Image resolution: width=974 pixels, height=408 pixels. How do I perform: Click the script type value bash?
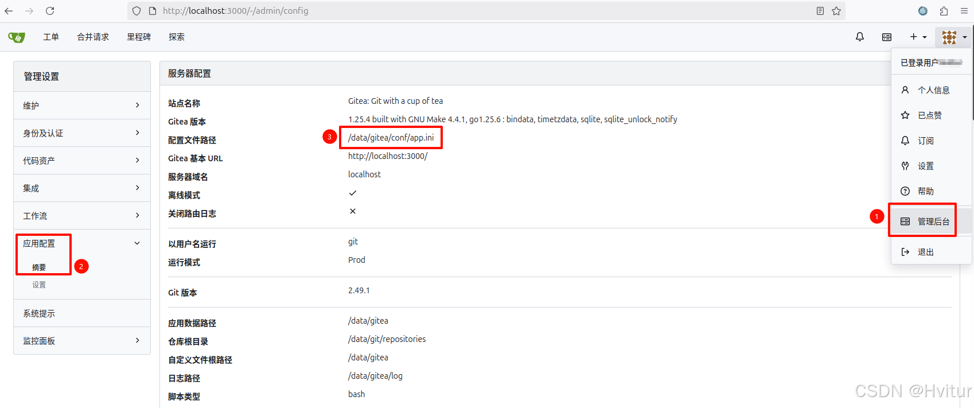tap(356, 394)
